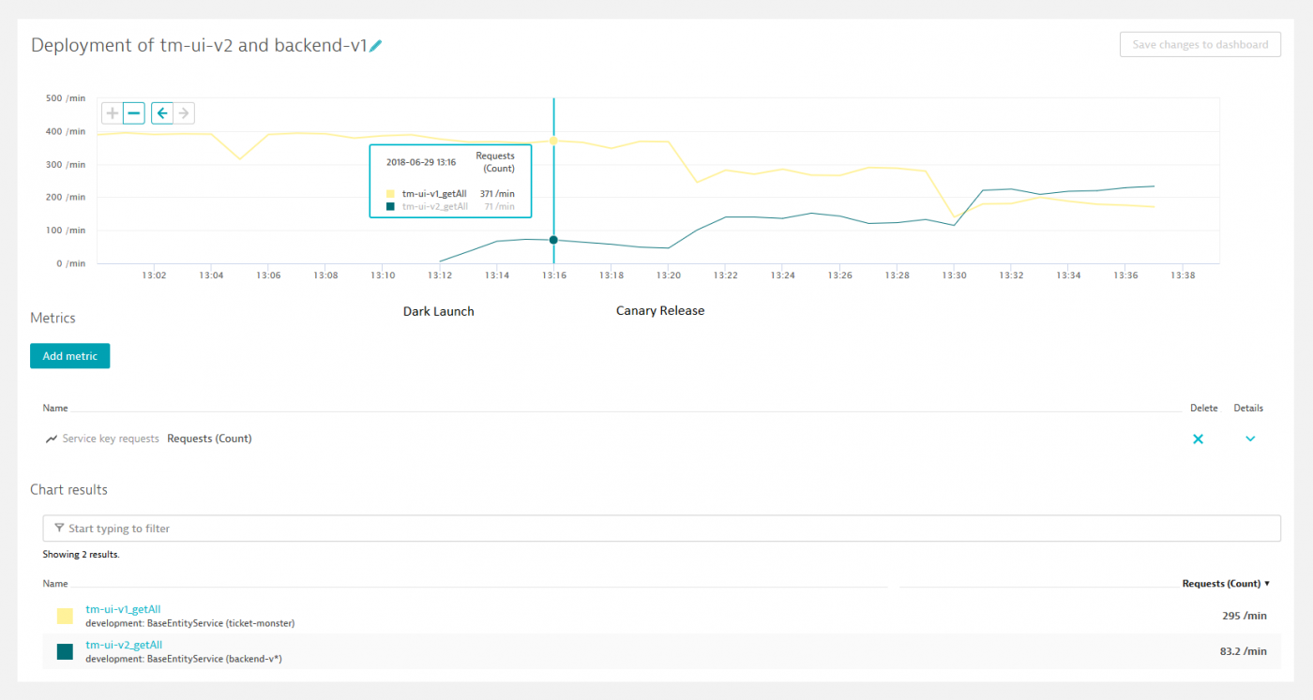The height and width of the screenshot is (700, 1313).
Task: Open the tm-ui-v1_getAll service link
Action: click(122, 608)
